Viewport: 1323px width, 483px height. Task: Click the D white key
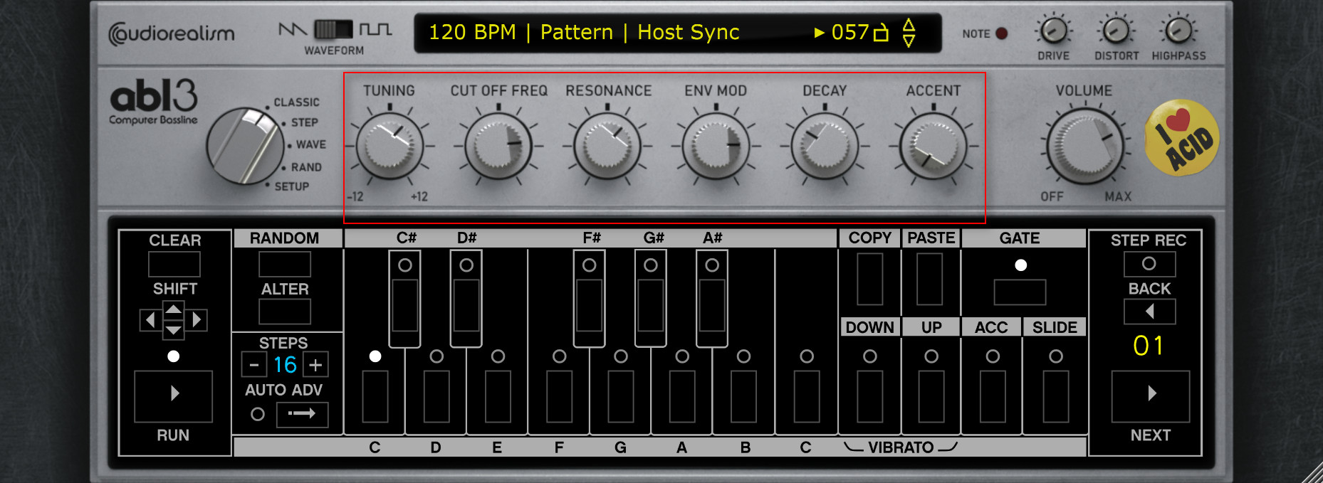[436, 396]
